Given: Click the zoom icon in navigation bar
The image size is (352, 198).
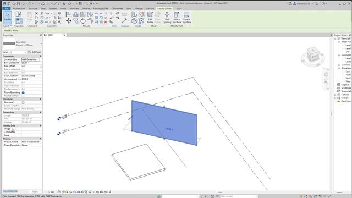Looking at the screenshot, I should 326,82.
